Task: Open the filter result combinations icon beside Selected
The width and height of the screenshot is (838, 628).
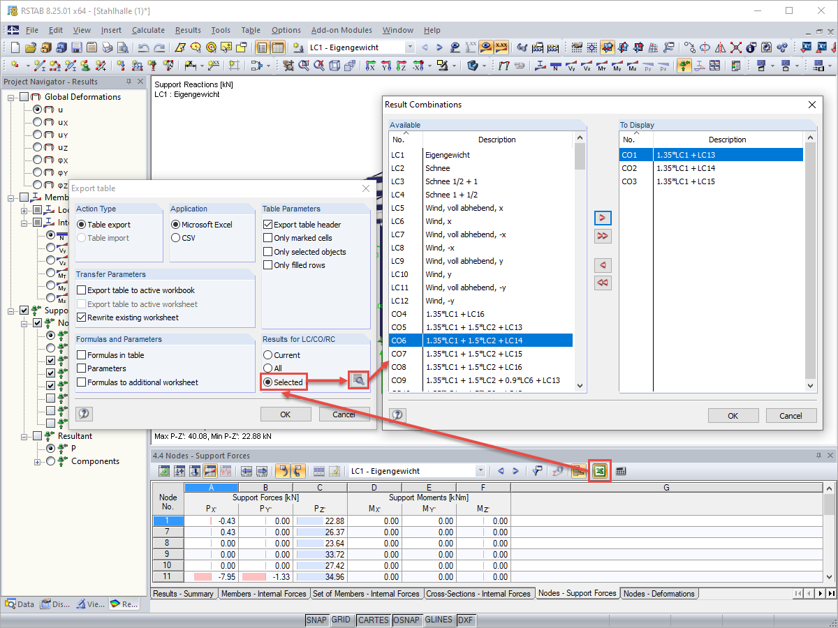Action: (x=358, y=380)
